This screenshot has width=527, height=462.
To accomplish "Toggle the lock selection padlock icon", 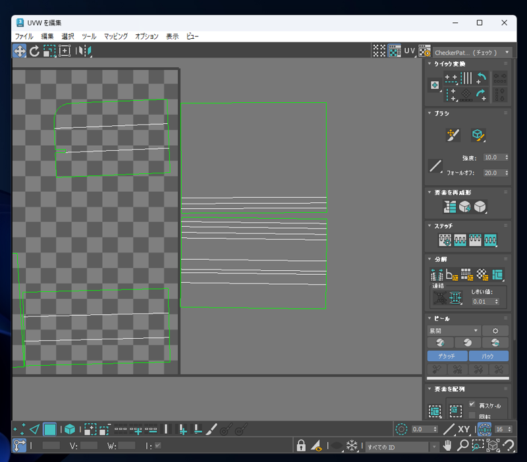I will (x=301, y=446).
